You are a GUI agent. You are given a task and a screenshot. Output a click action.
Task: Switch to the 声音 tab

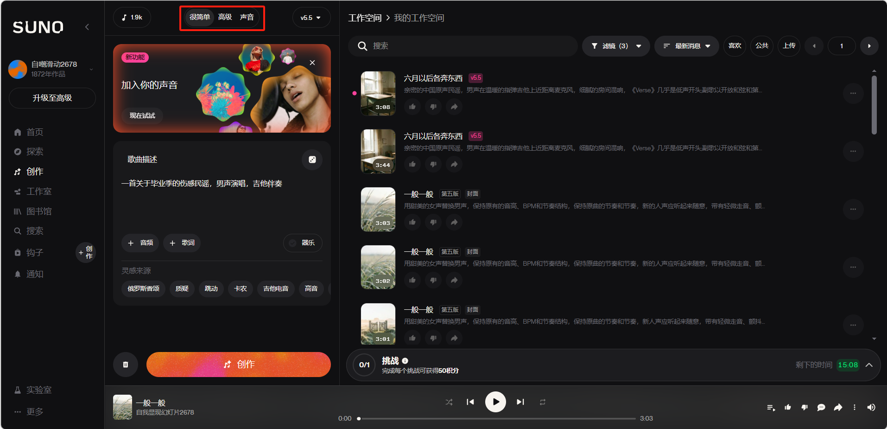pos(247,17)
